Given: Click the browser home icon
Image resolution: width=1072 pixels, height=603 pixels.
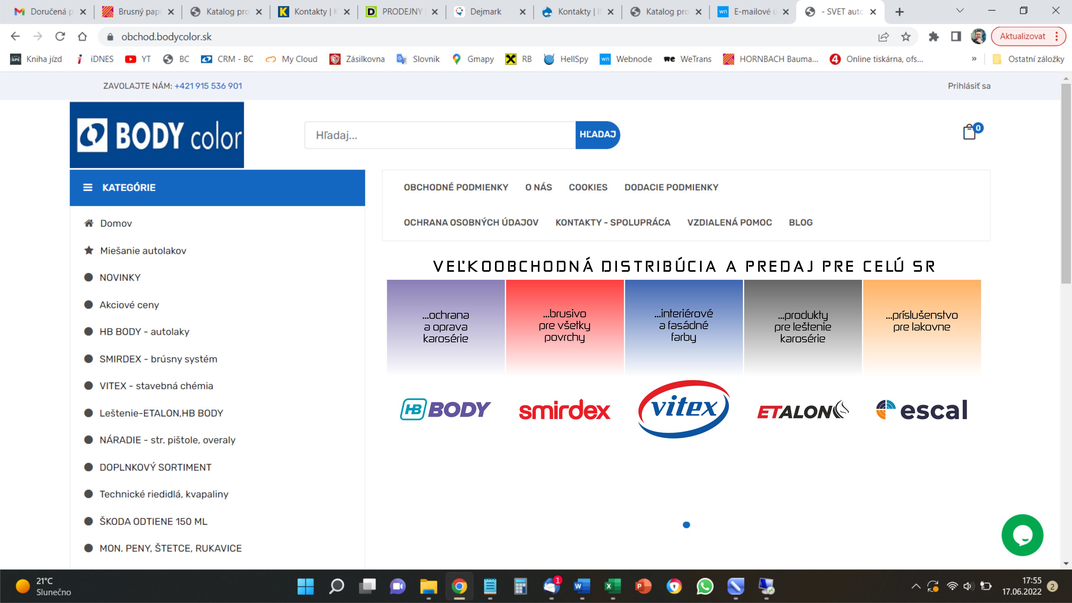Looking at the screenshot, I should (x=82, y=37).
